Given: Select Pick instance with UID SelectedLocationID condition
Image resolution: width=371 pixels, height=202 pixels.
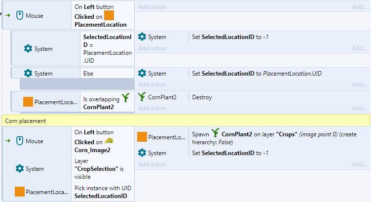Looking at the screenshot, I should [103, 192].
